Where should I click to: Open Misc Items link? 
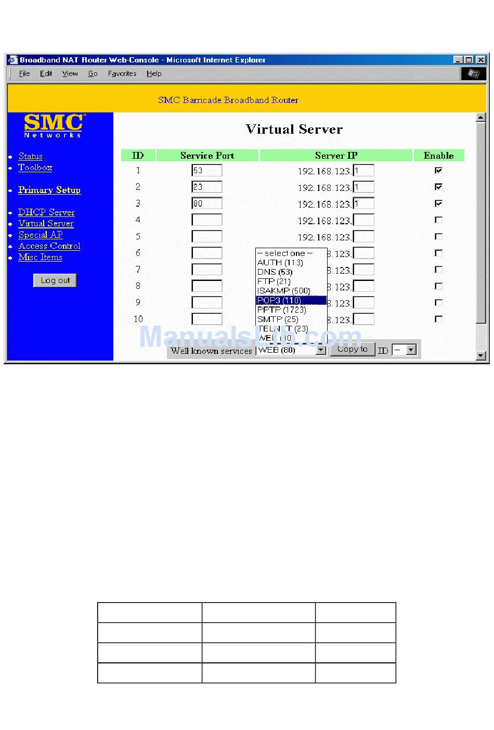tap(40, 258)
